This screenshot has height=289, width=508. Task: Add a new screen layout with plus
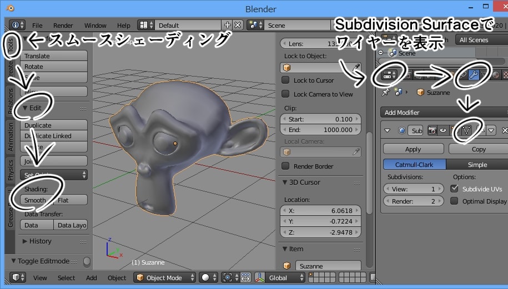coord(228,25)
